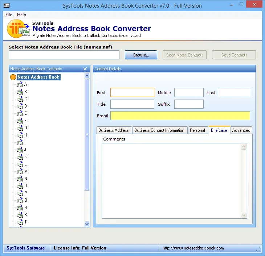The height and width of the screenshot is (256, 265).
Task: Click the contact icon beside letter D
Action: pyautogui.click(x=20, y=106)
